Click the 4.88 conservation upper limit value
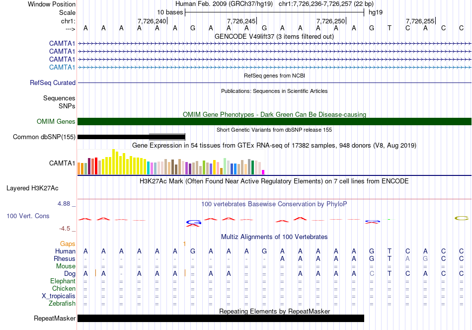Viewport: 472px width, 330px height. coord(64,204)
